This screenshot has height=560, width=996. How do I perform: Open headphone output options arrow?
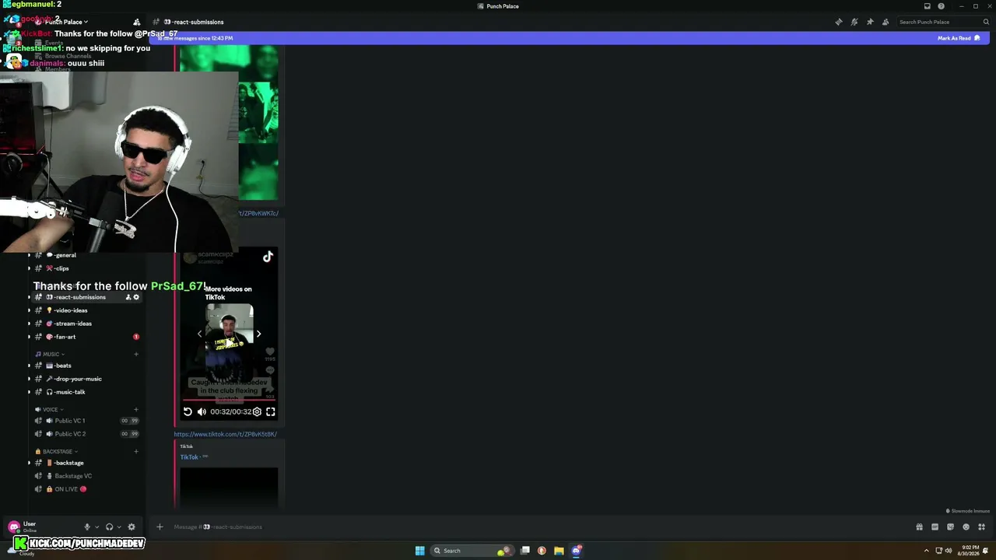pyautogui.click(x=119, y=527)
